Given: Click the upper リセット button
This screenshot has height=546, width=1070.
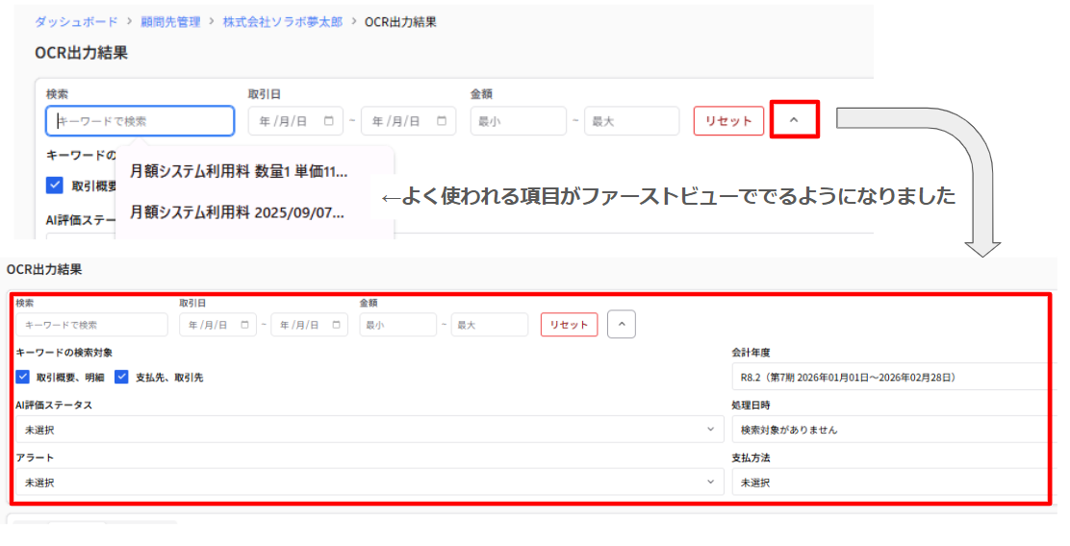Looking at the screenshot, I should [x=728, y=121].
